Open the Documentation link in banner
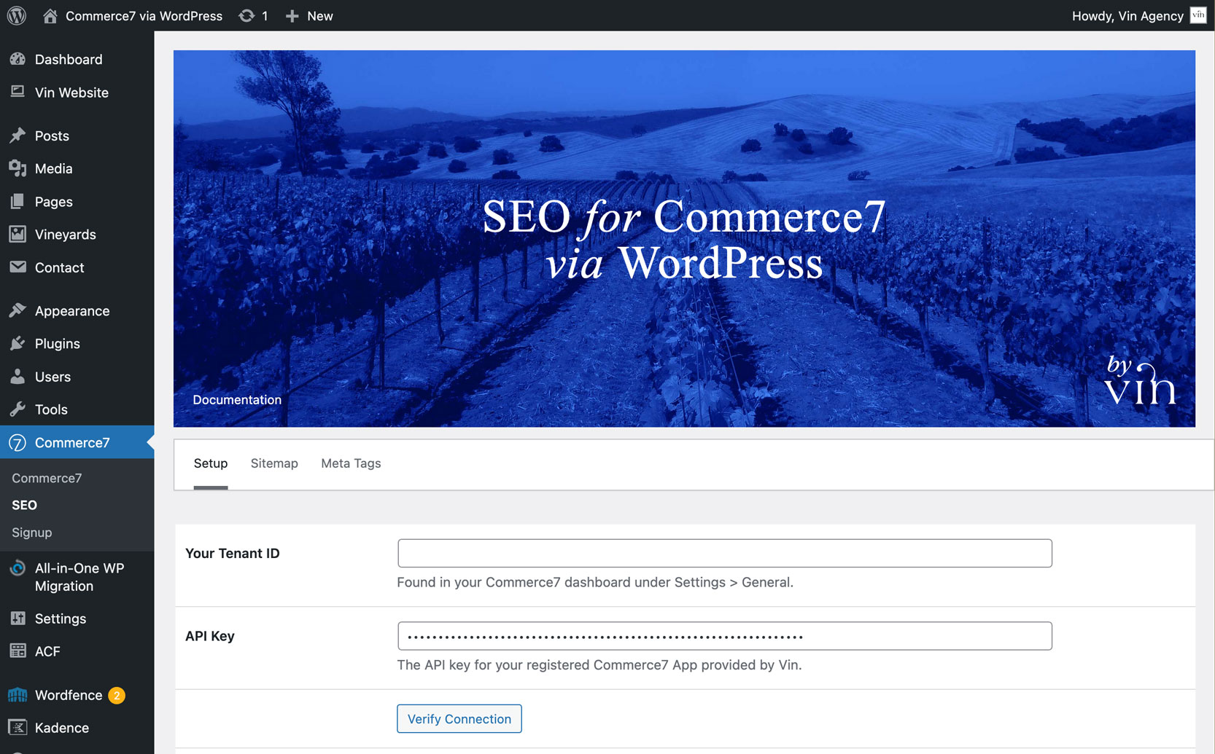This screenshot has height=754, width=1215. 237,400
